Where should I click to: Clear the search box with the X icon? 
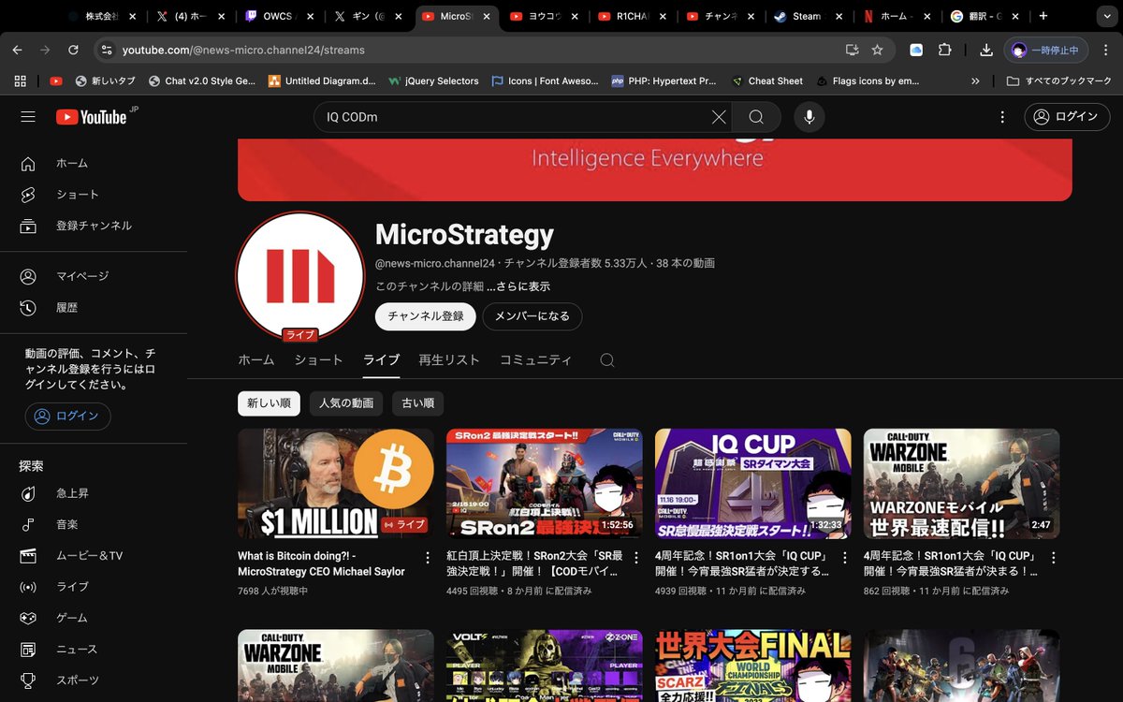click(719, 117)
